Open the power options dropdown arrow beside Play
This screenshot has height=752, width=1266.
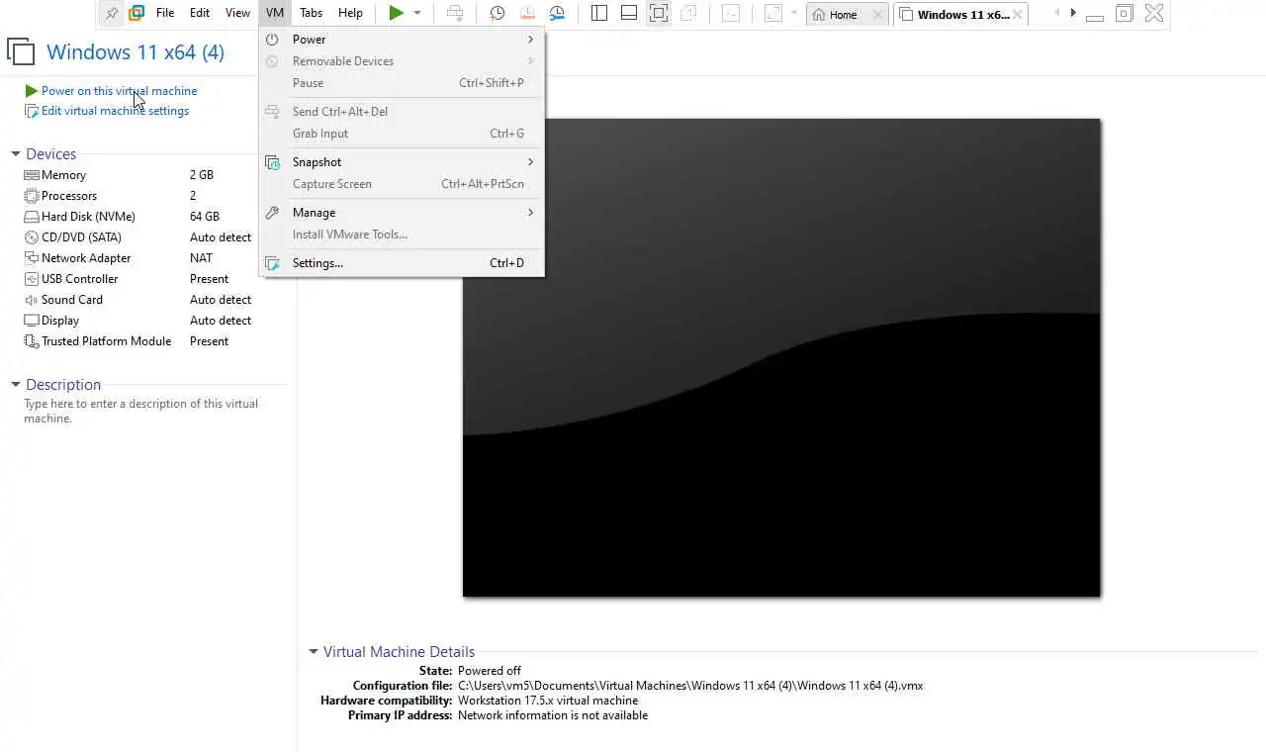click(x=417, y=13)
